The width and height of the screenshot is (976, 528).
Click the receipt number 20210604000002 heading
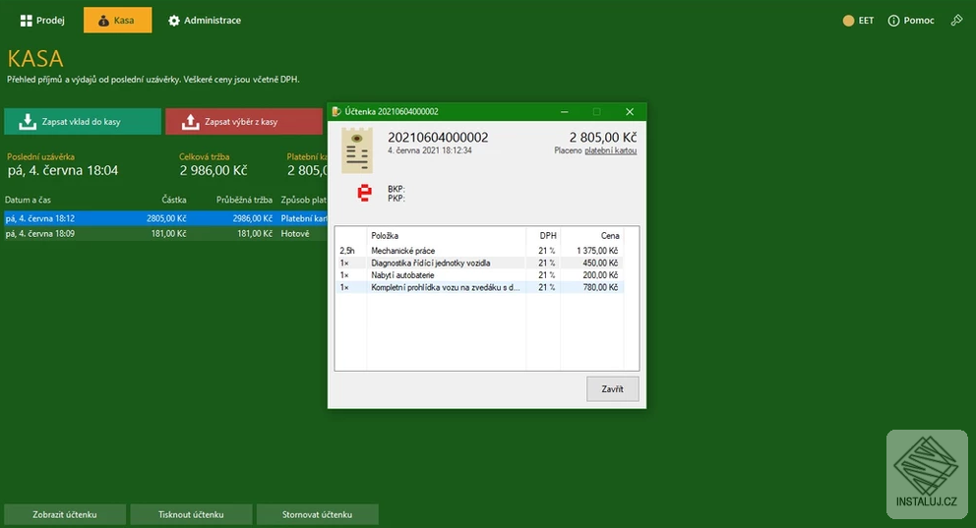(438, 138)
